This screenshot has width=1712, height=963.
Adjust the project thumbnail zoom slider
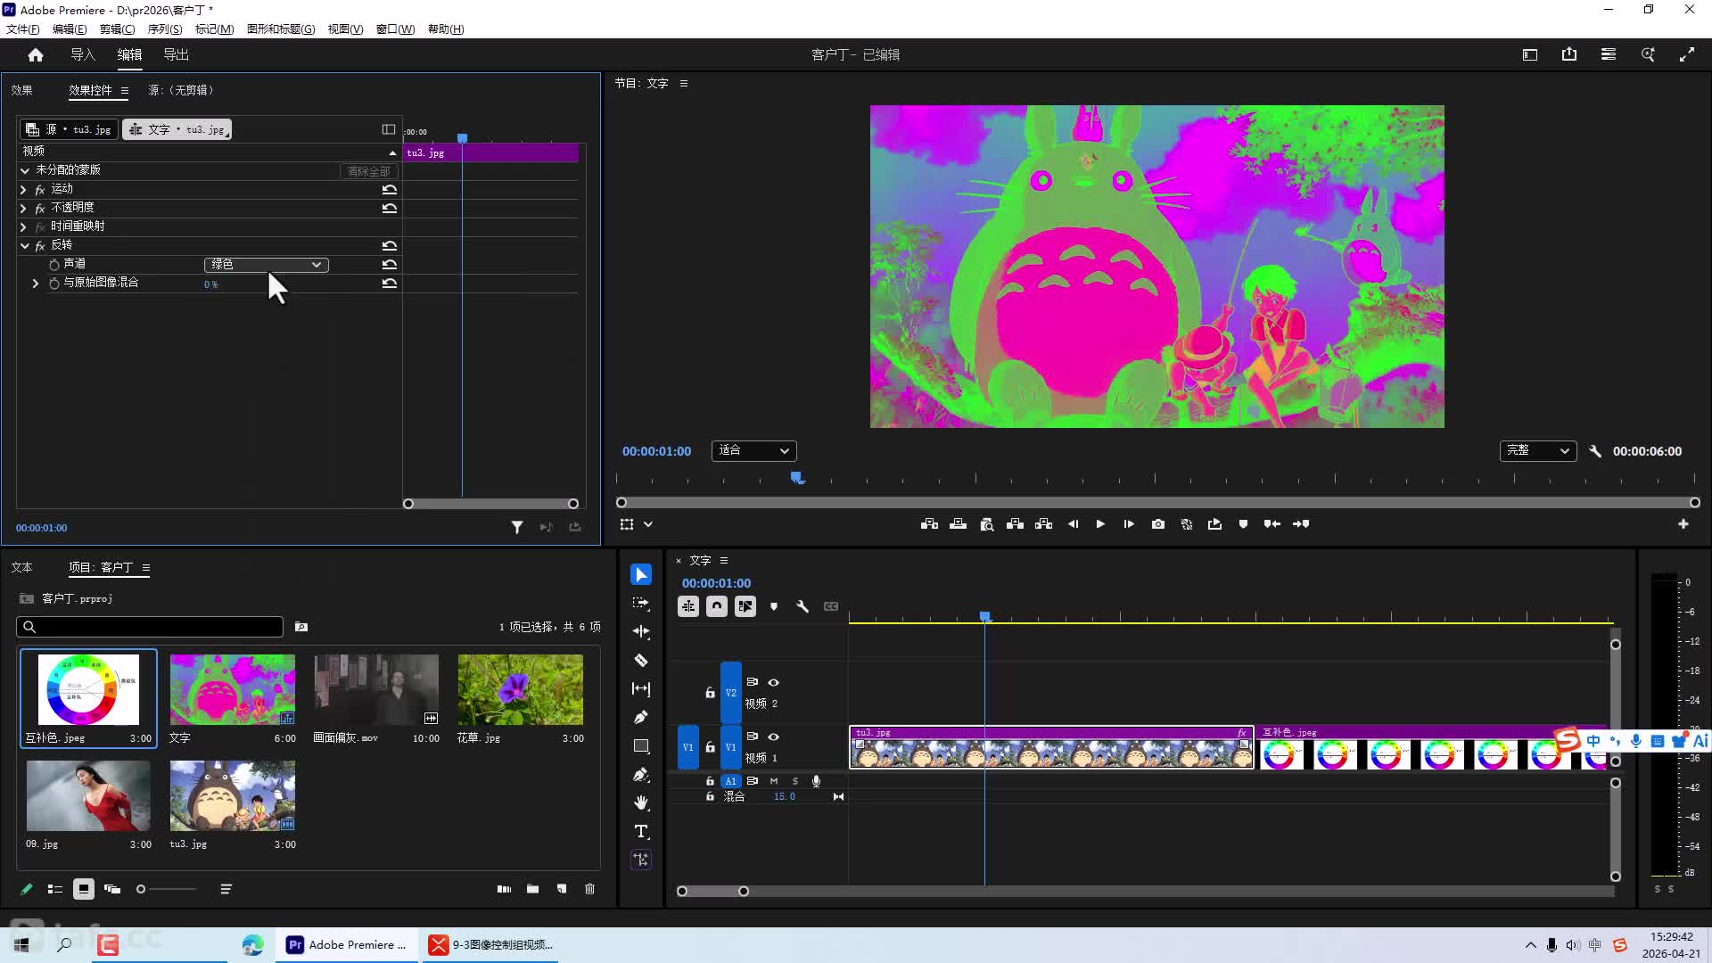click(x=167, y=889)
